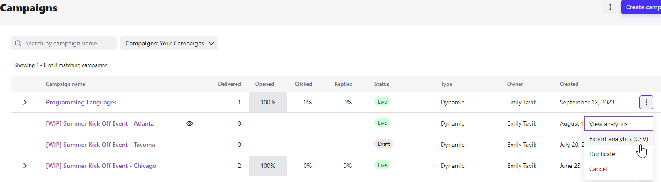Click the three-dot menu beside Create campaign
The width and height of the screenshot is (661, 182).
pyautogui.click(x=610, y=7)
